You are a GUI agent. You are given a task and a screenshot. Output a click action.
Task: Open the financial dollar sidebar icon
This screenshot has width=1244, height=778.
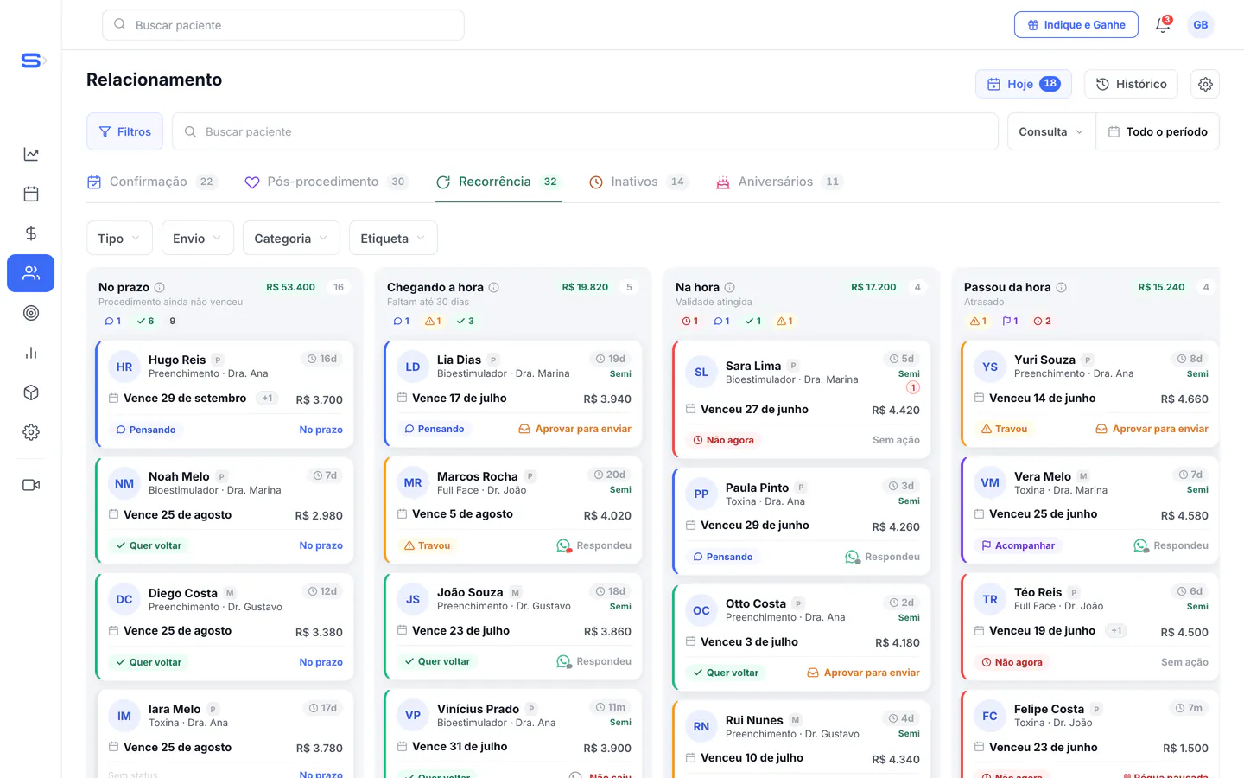click(31, 233)
